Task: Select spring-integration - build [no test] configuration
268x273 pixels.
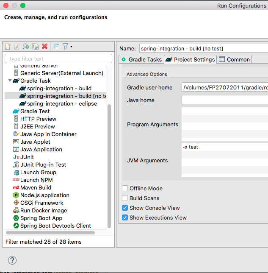Action: coord(55,96)
